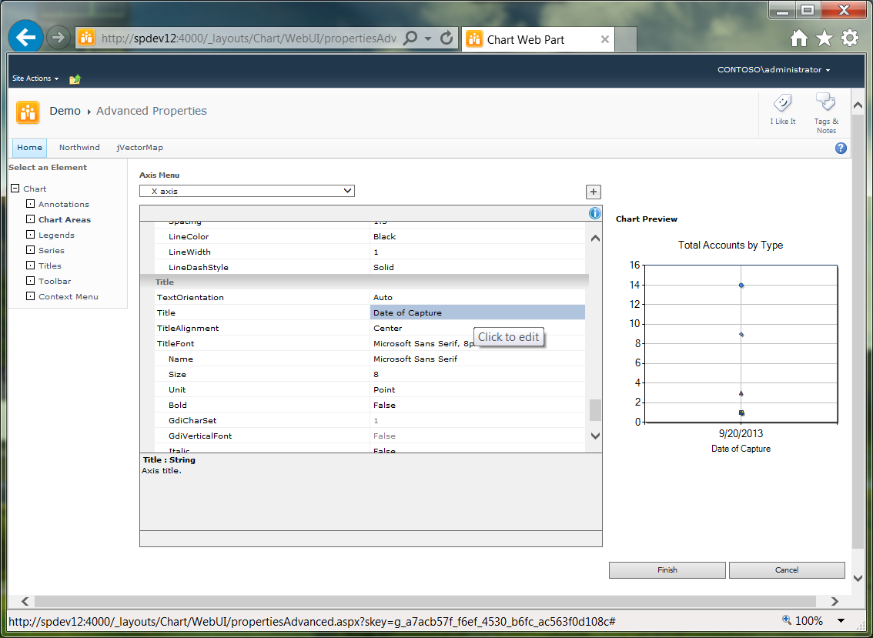This screenshot has height=638, width=873.
Task: Click the Finish button
Action: (x=667, y=570)
